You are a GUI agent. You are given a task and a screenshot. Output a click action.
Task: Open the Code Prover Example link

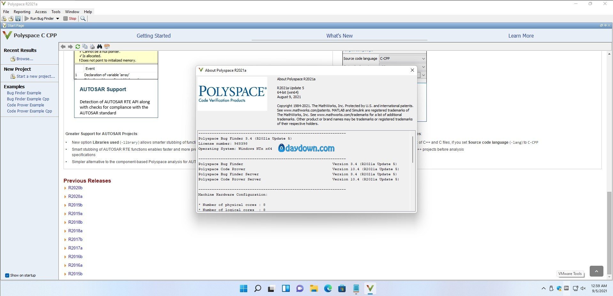(x=26, y=105)
